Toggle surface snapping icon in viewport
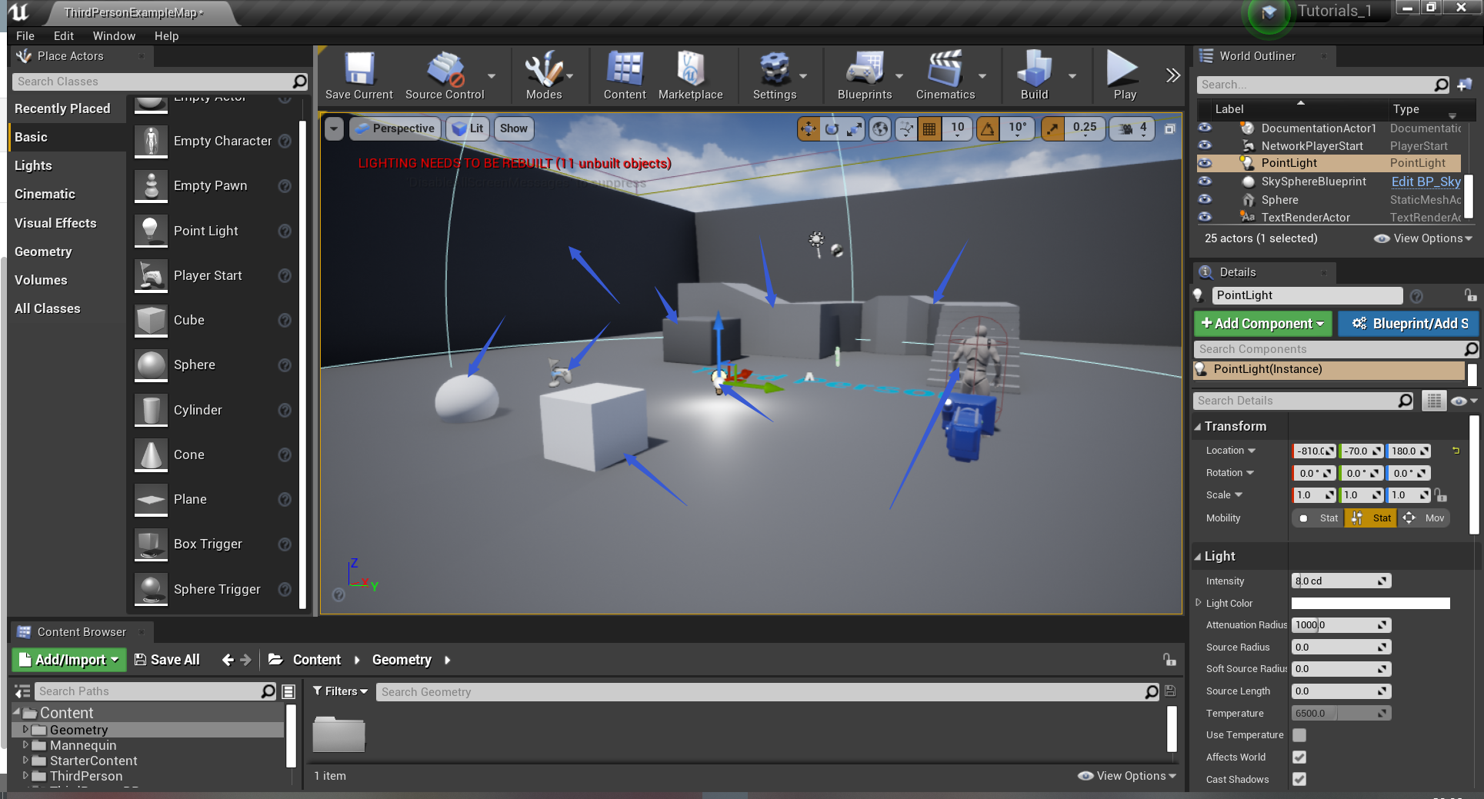 pos(906,128)
